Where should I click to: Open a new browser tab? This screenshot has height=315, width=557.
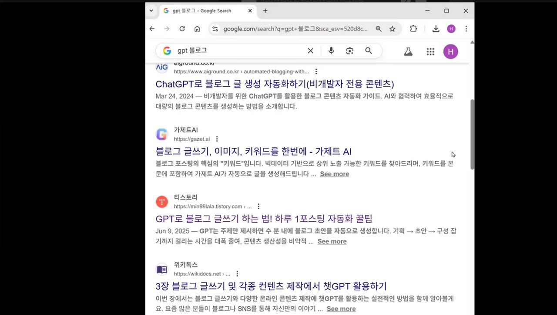point(265,11)
